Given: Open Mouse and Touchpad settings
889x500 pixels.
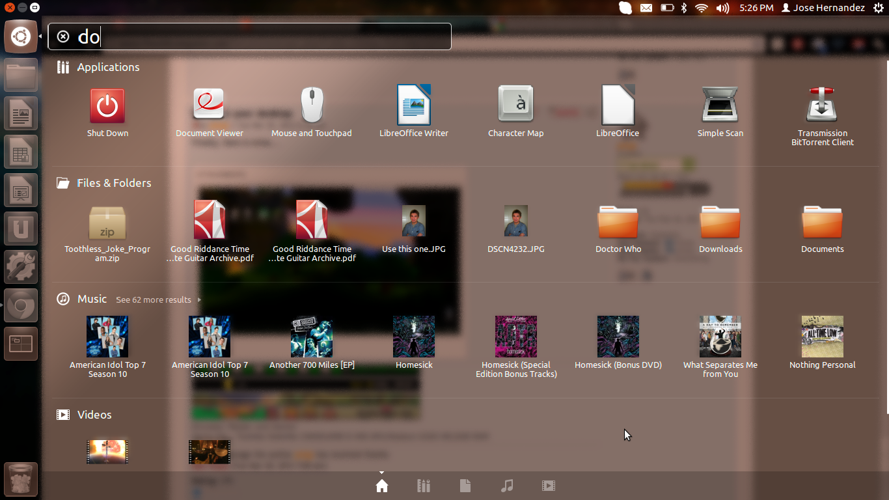Looking at the screenshot, I should (311, 106).
